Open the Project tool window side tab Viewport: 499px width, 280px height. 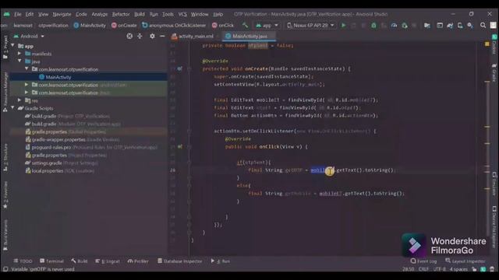(x=5, y=47)
